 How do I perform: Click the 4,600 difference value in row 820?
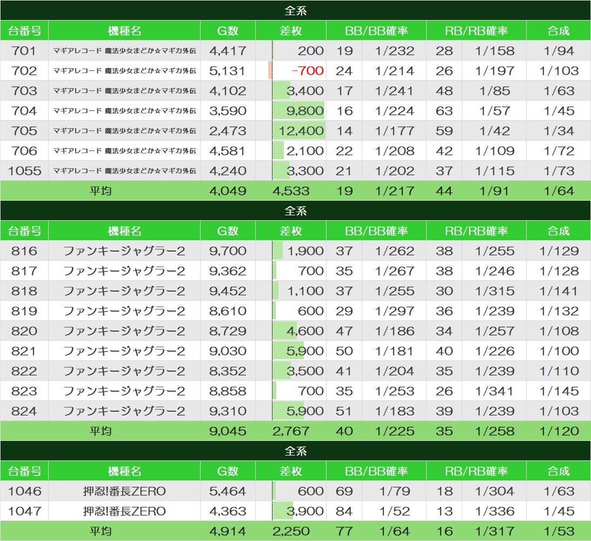pos(305,331)
